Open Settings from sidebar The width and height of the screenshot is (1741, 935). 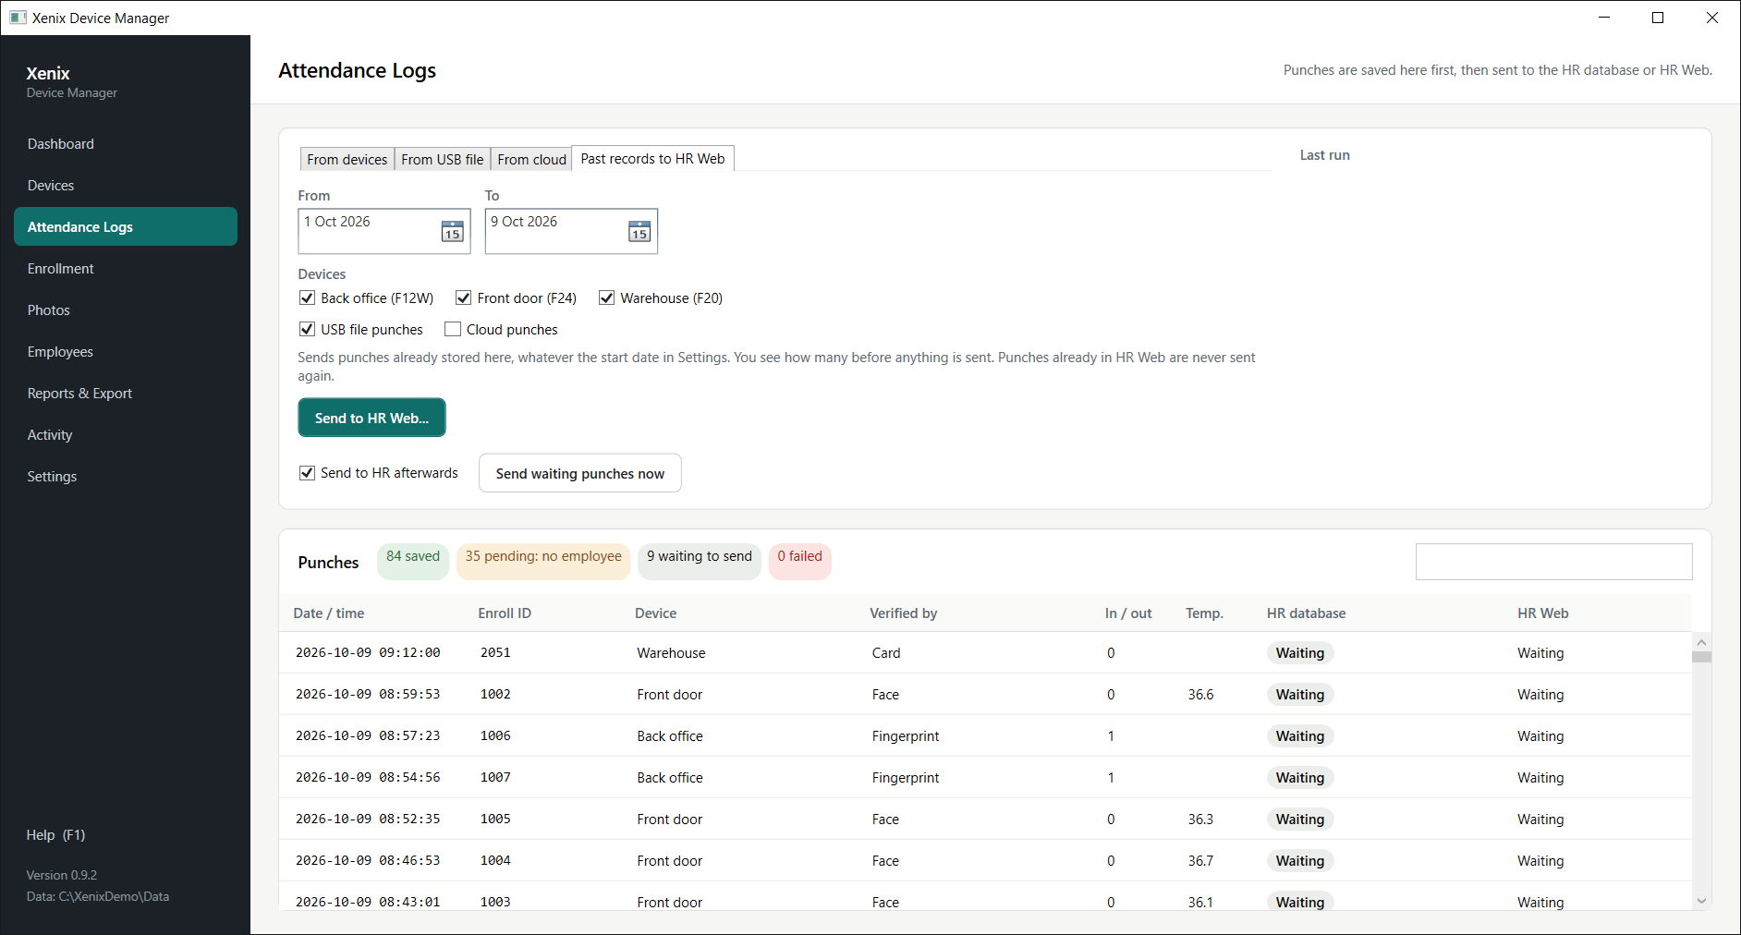(x=126, y=477)
